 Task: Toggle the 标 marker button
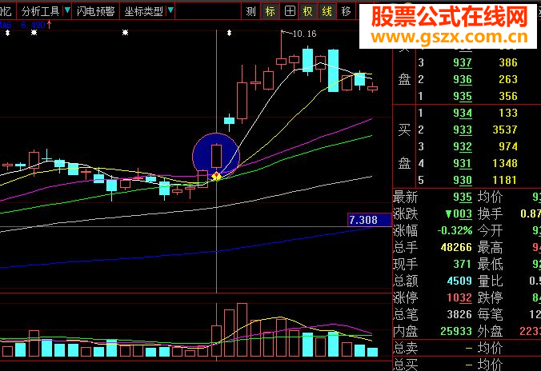pos(270,11)
